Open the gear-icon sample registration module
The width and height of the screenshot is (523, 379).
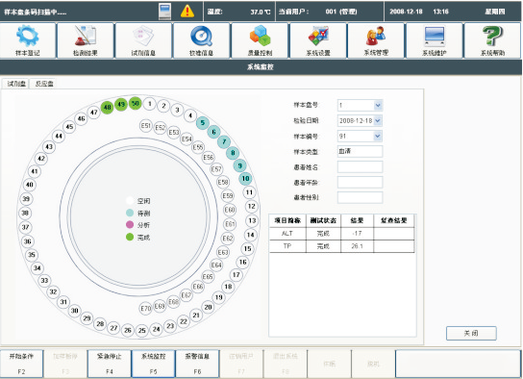[28, 40]
